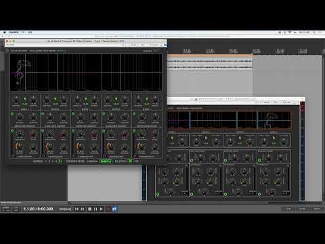Click the Wi-Fi icon in the macOS menu bar

[290, 33]
